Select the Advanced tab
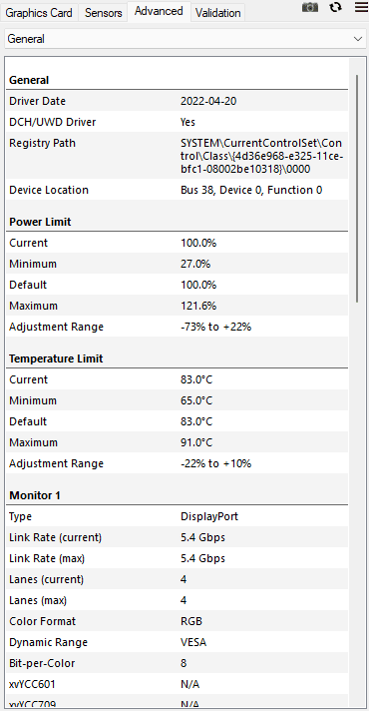Image resolution: width=369 pixels, height=711 pixels. 159,11
